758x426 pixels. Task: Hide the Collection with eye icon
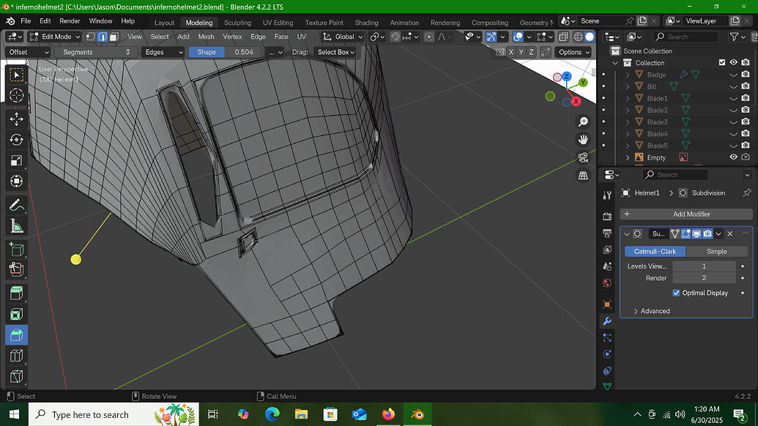click(733, 63)
